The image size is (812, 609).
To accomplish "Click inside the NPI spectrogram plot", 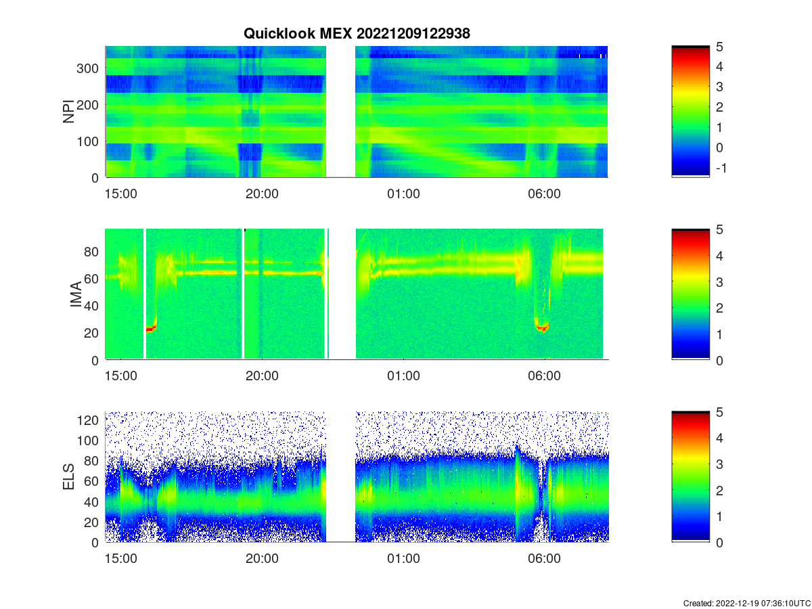I will (357, 112).
